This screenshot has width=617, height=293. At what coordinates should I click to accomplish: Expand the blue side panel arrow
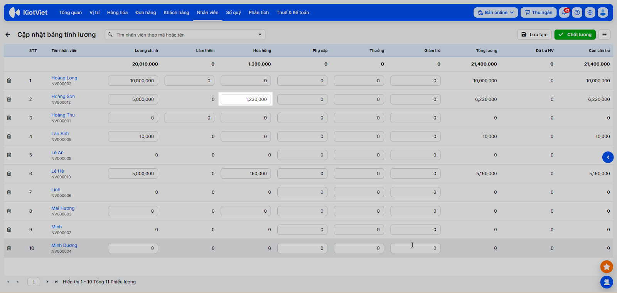[x=608, y=157]
